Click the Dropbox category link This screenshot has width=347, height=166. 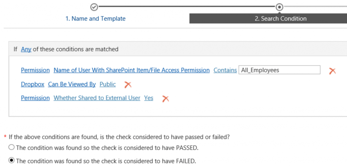pos(33,84)
